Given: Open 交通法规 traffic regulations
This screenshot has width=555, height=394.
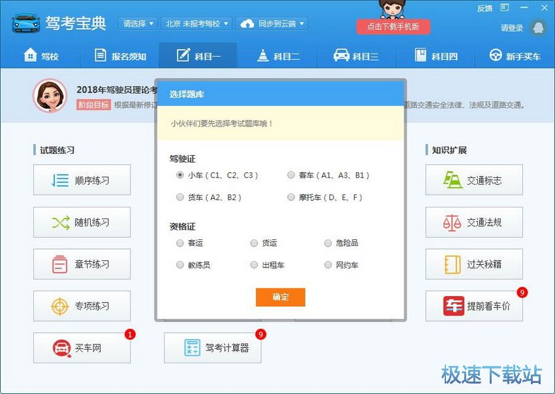Looking at the screenshot, I should [x=474, y=222].
